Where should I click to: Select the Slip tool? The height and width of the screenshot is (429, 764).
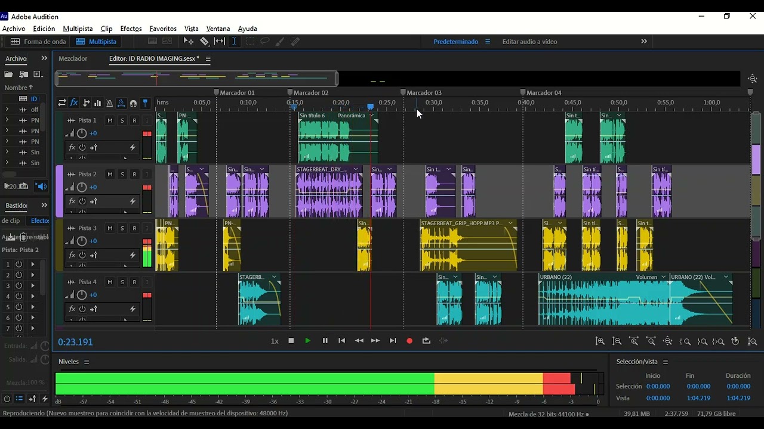coord(219,42)
